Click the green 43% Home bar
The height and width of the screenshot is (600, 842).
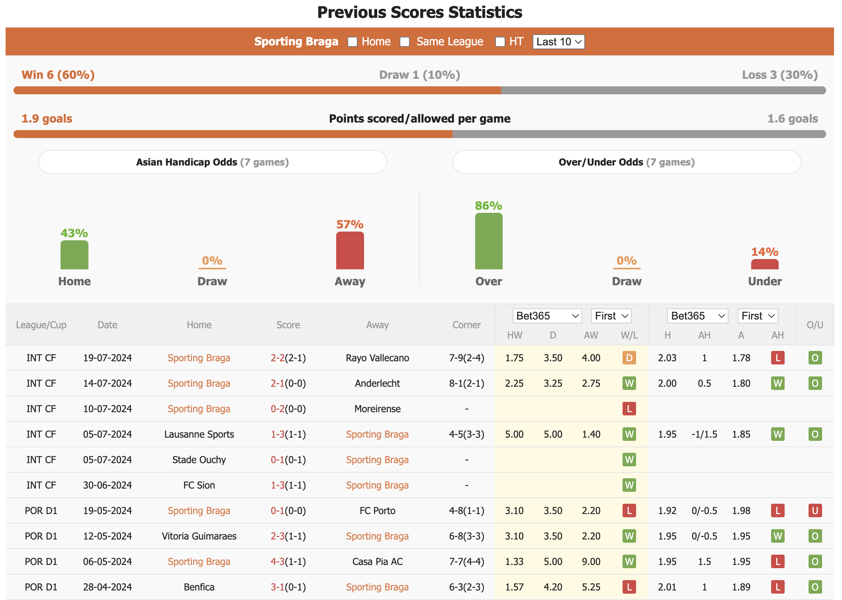(x=74, y=255)
